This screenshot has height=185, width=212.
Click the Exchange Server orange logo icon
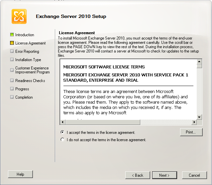(x=19, y=16)
